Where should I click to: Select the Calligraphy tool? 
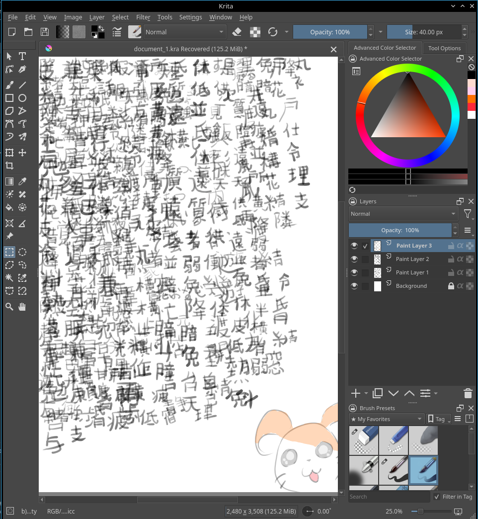(22, 69)
